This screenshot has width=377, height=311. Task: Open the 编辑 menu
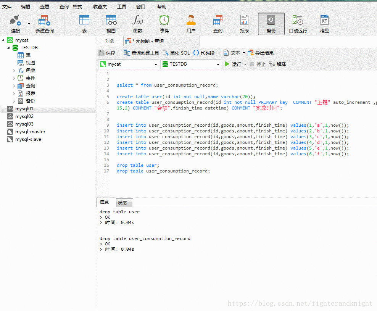point(26,7)
